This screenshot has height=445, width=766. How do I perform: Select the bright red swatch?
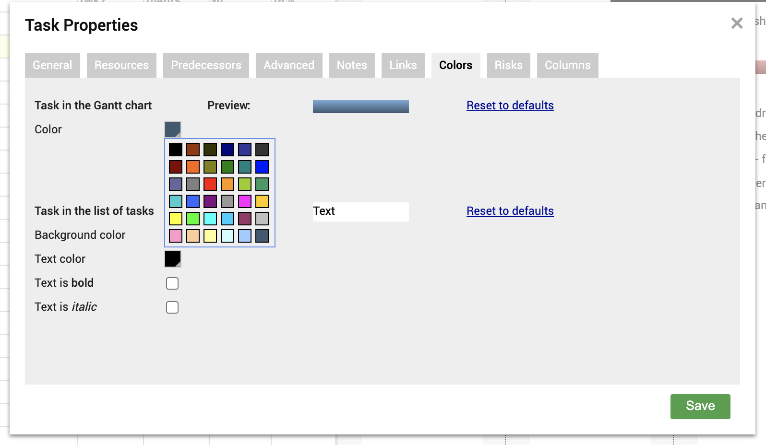tap(210, 184)
